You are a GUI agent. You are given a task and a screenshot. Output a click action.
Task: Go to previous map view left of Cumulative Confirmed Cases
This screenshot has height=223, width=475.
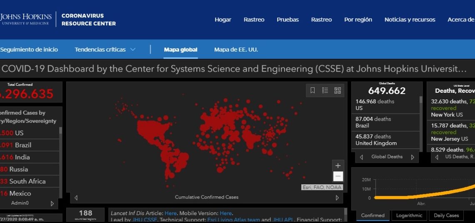point(76,198)
